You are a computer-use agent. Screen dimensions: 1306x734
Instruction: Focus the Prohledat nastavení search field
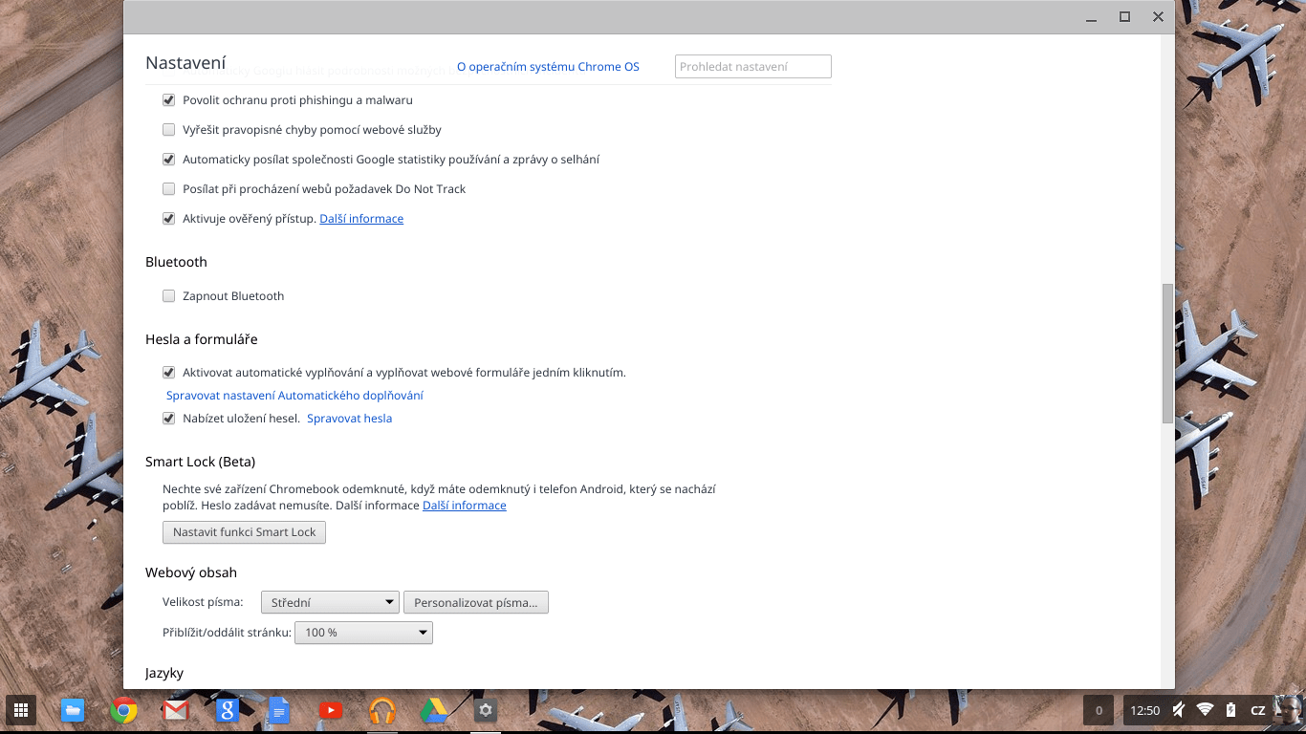[753, 66]
